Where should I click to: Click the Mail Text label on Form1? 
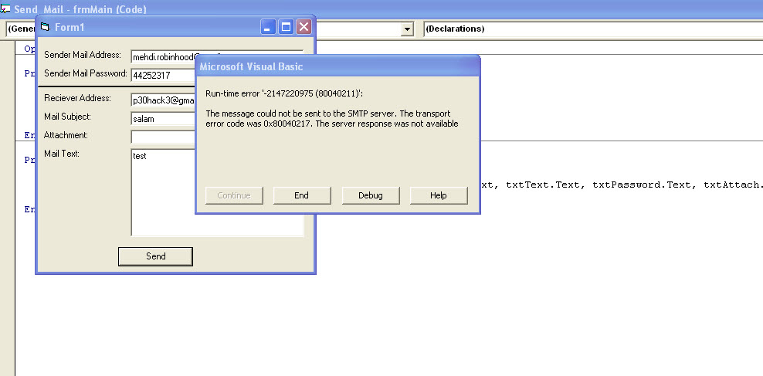61,154
